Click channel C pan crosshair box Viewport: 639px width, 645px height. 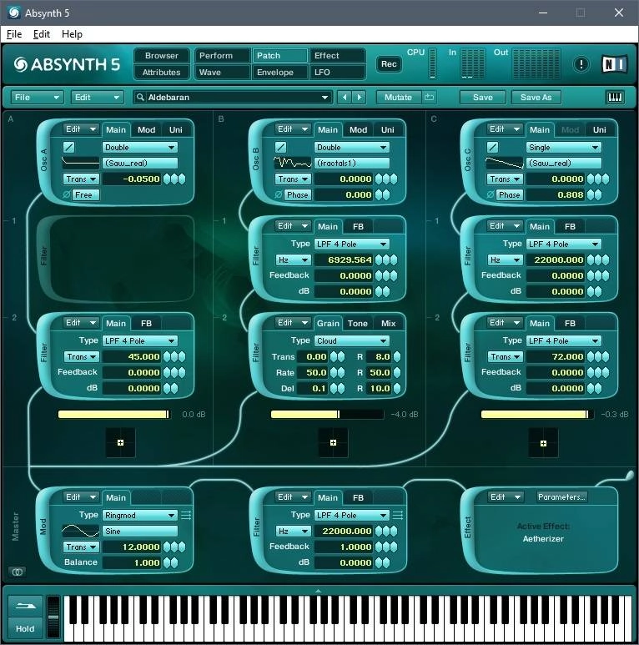(x=543, y=443)
